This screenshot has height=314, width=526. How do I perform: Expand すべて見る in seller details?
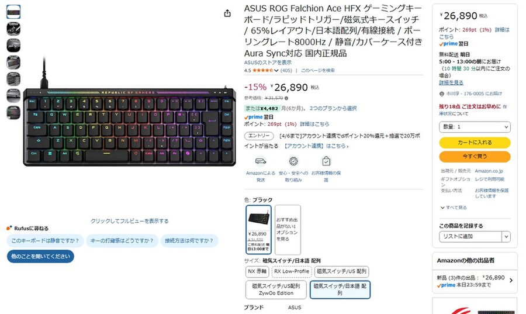click(454, 208)
